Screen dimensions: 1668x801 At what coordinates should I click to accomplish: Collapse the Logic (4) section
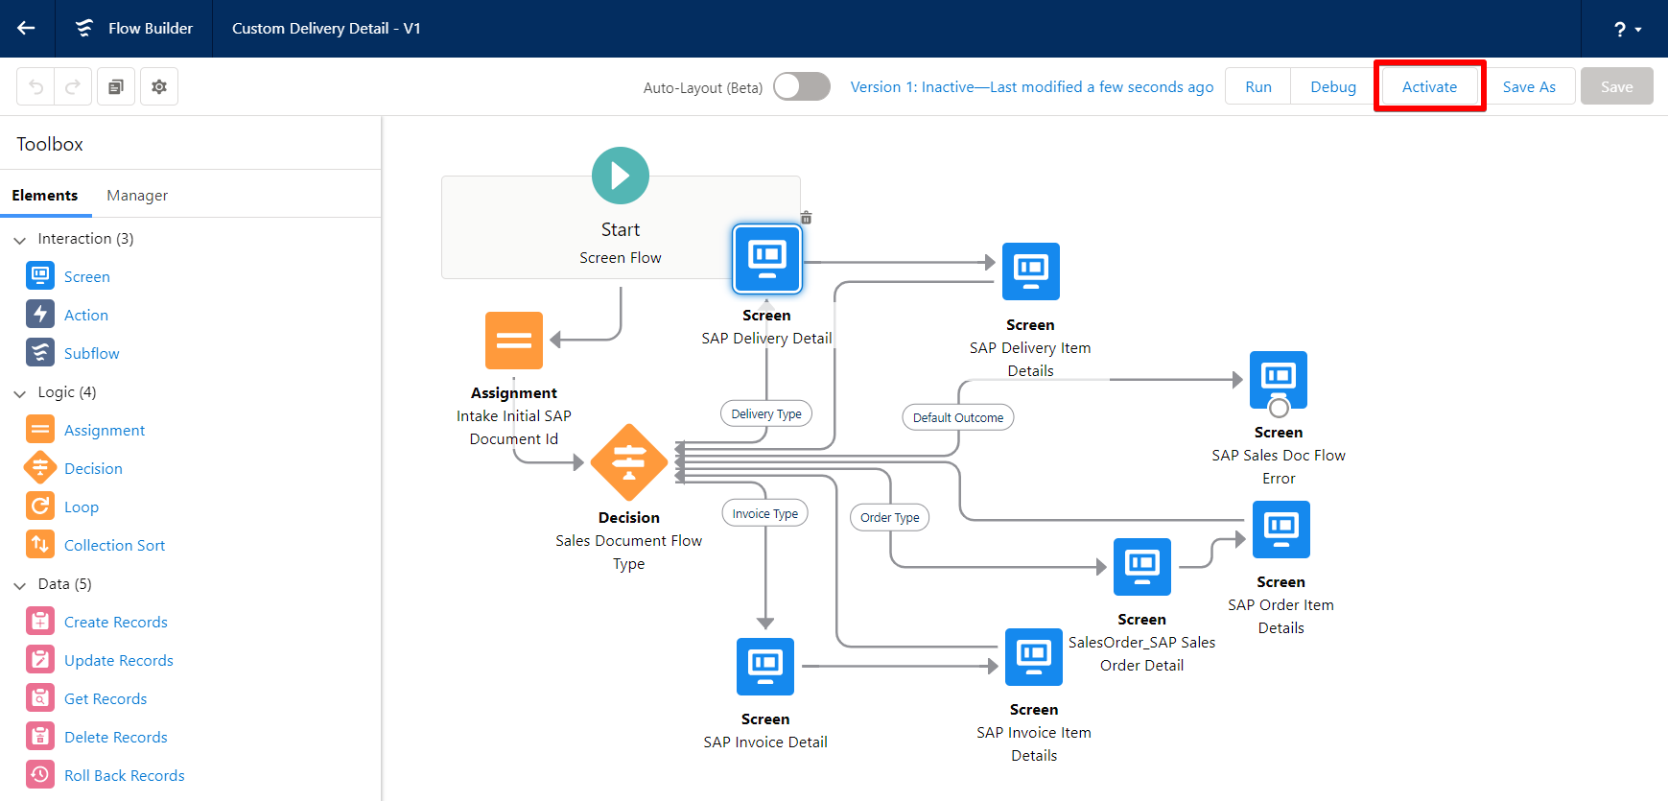pos(19,393)
